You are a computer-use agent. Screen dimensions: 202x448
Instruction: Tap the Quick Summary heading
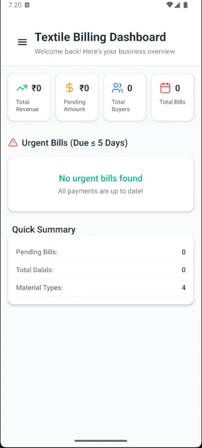point(44,230)
